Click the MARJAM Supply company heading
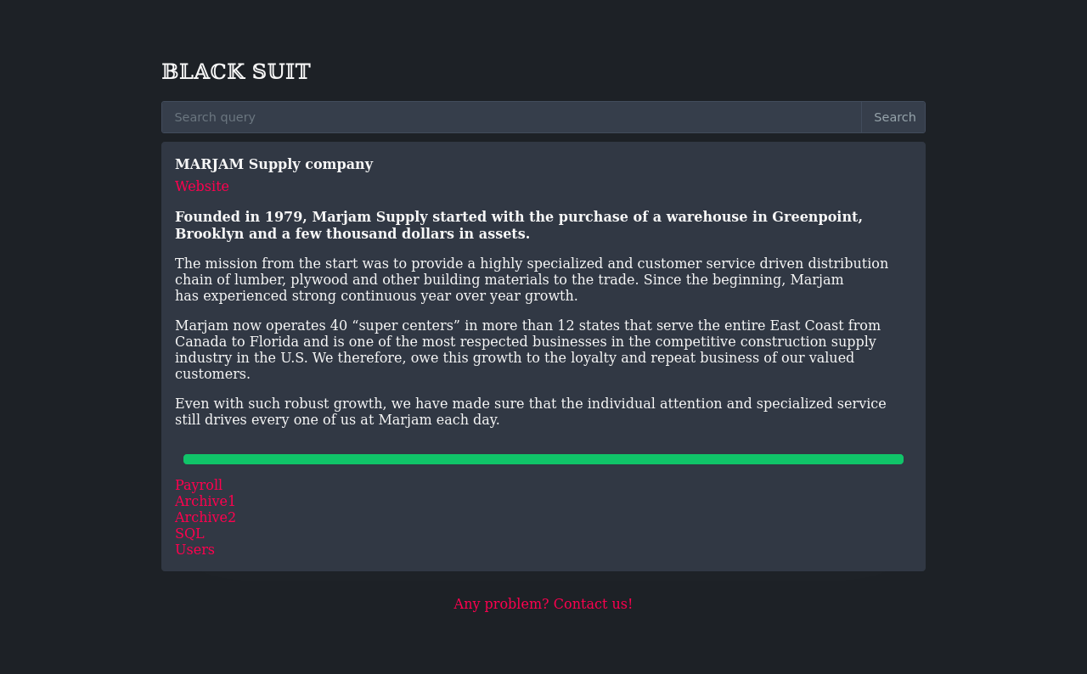The image size is (1087, 674). [273, 165]
